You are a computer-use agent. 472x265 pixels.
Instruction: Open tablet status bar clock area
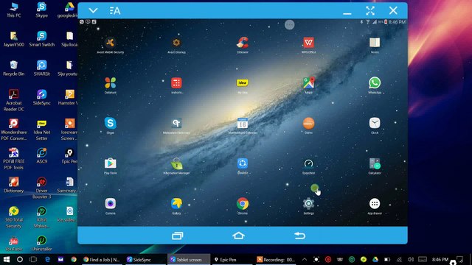397,22
